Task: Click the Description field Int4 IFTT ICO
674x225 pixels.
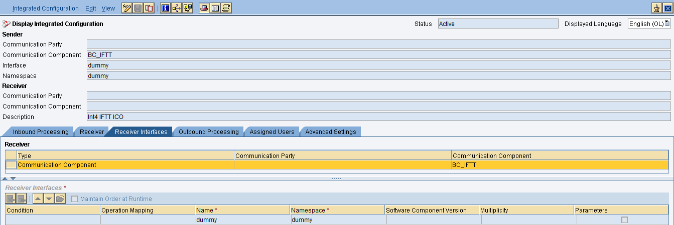Action: pyautogui.click(x=378, y=117)
